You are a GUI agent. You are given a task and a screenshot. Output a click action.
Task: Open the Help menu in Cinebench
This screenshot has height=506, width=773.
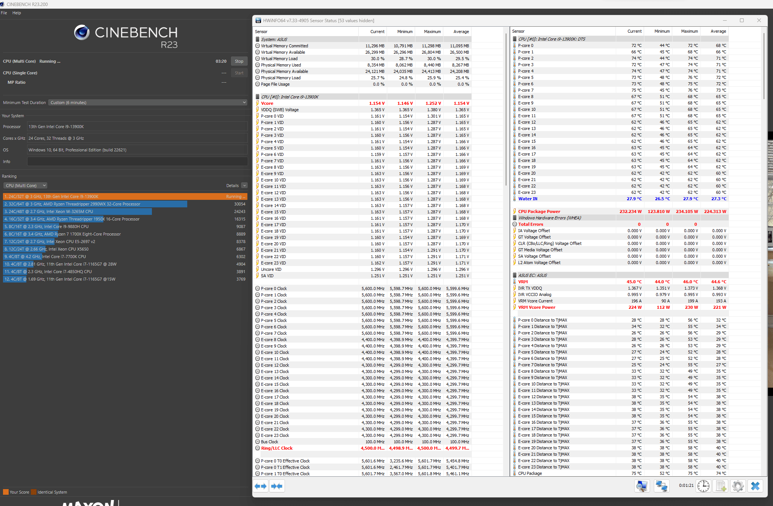point(17,13)
